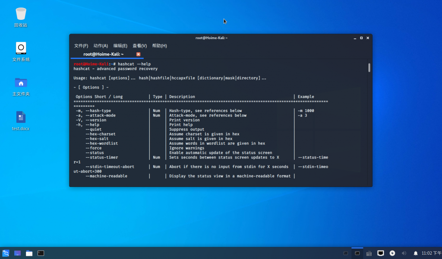This screenshot has height=259, width=442.
Task: Open the 文件(F) menu
Action: (81, 46)
